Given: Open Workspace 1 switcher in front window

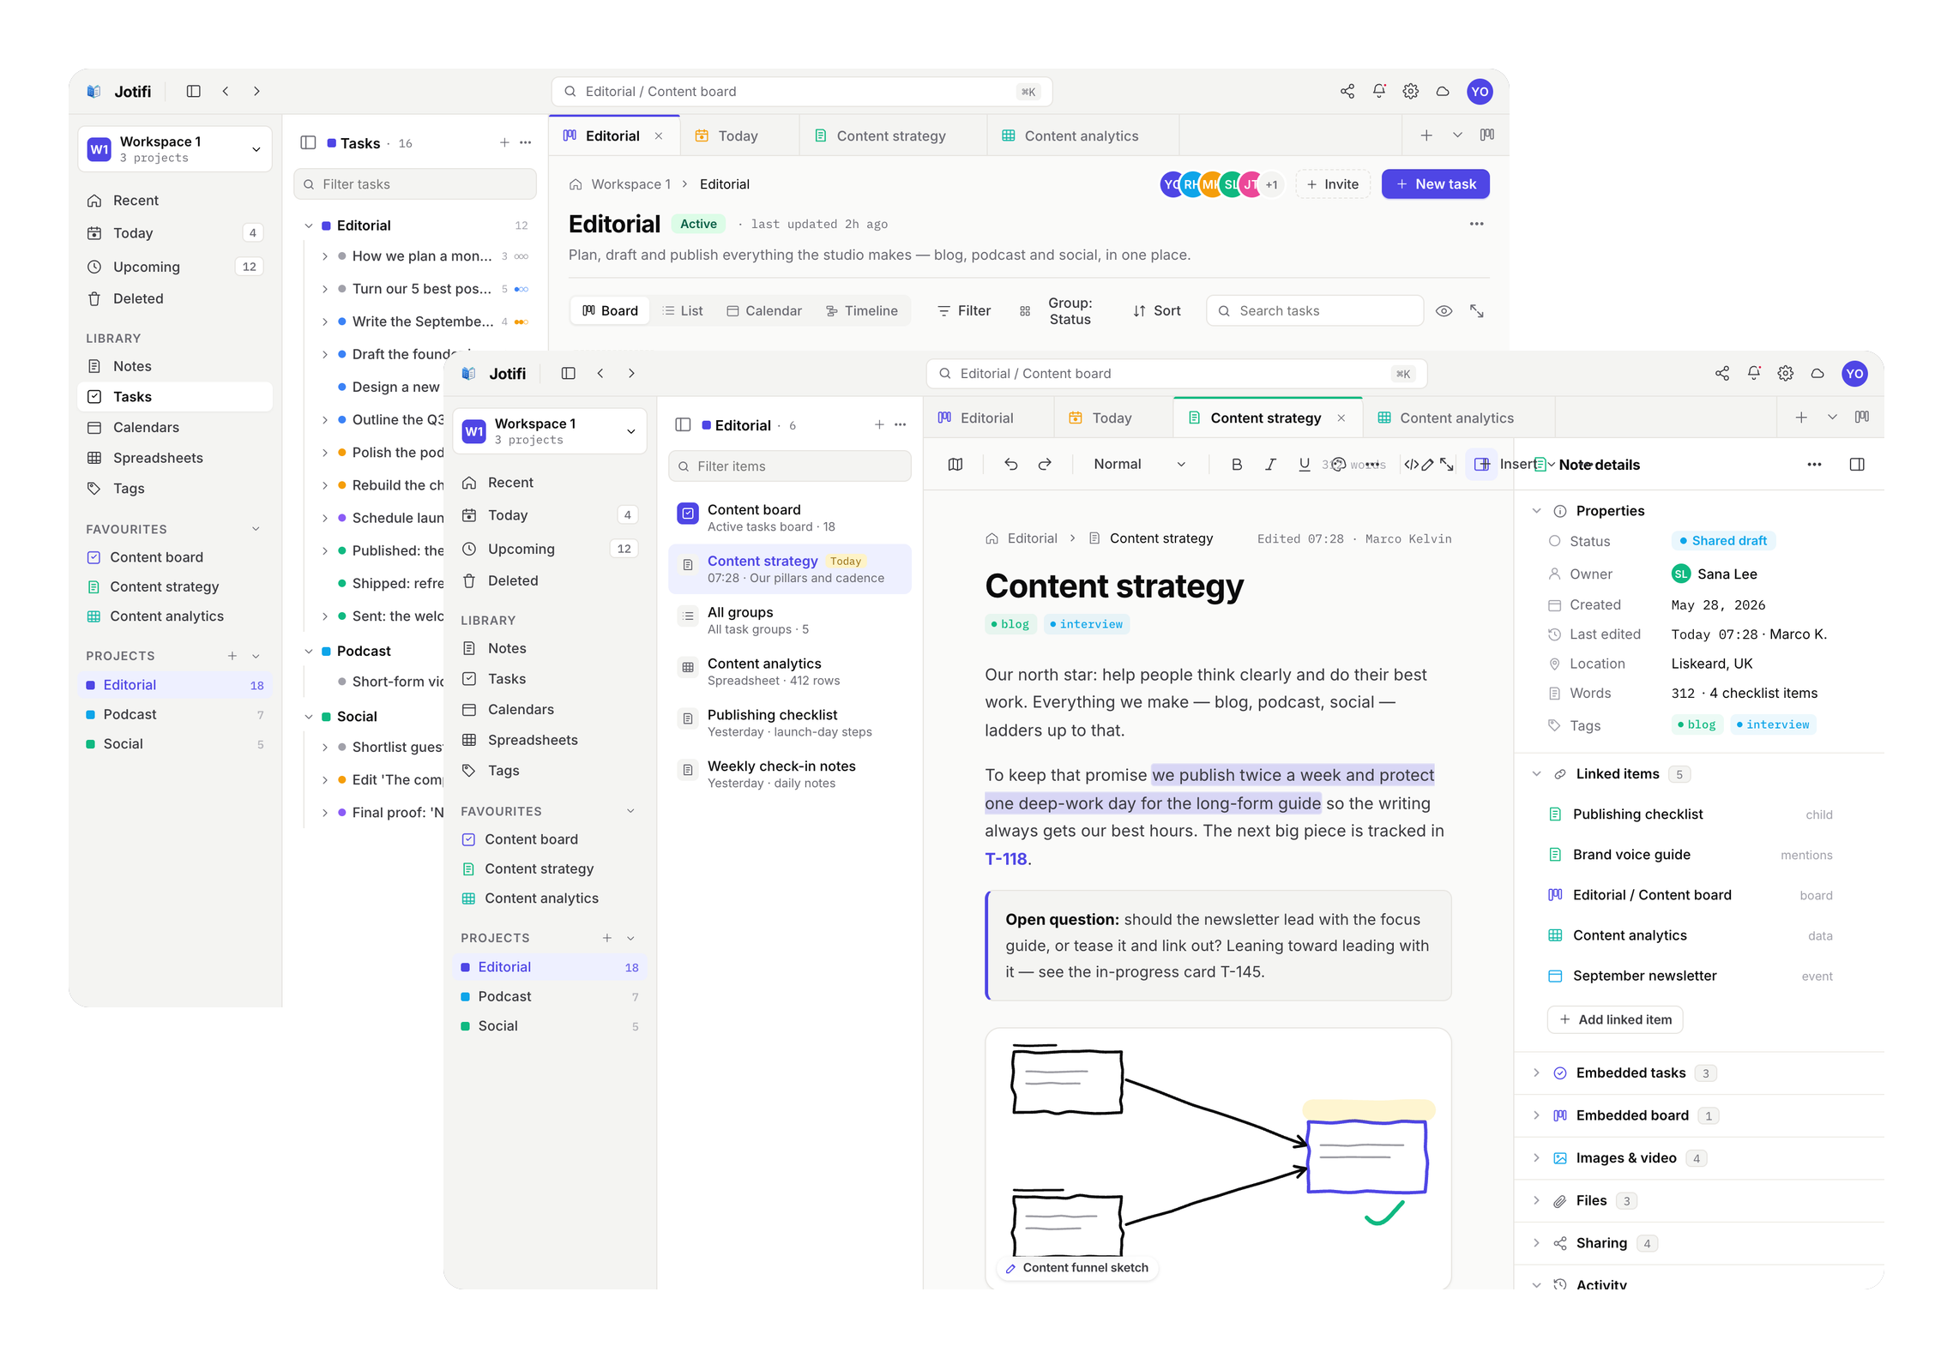Looking at the screenshot, I should point(549,431).
